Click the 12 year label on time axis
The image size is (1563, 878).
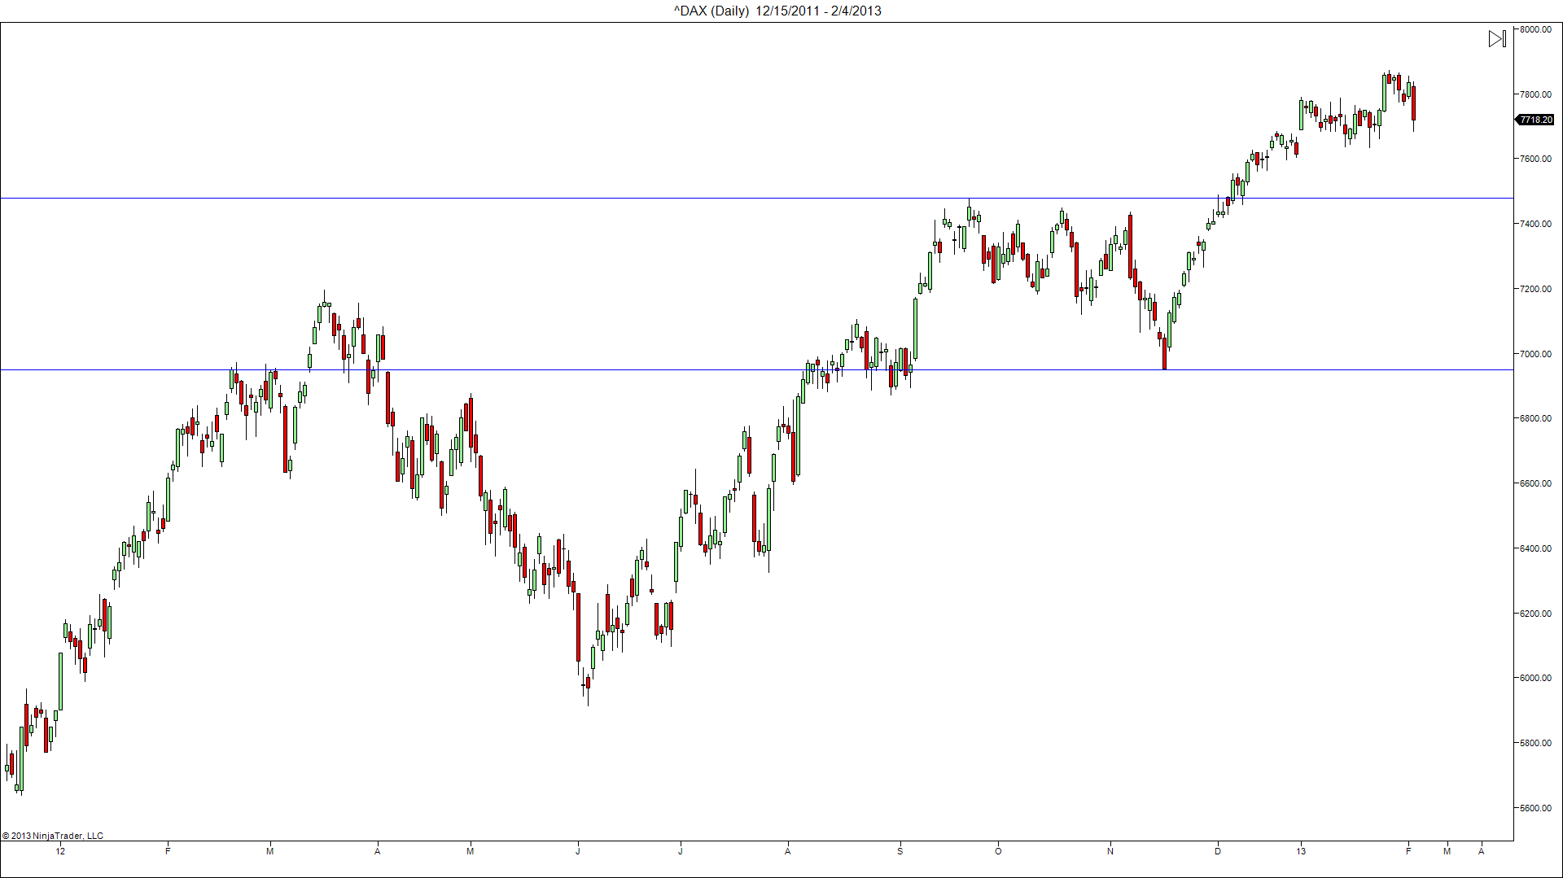click(x=60, y=851)
